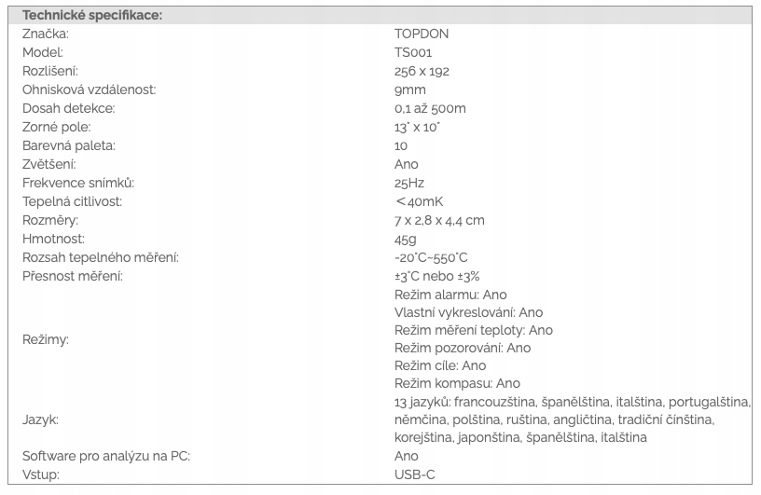This screenshot has width=761, height=495.
Task: Click the Tepelná citlivost label
Action: [72, 201]
